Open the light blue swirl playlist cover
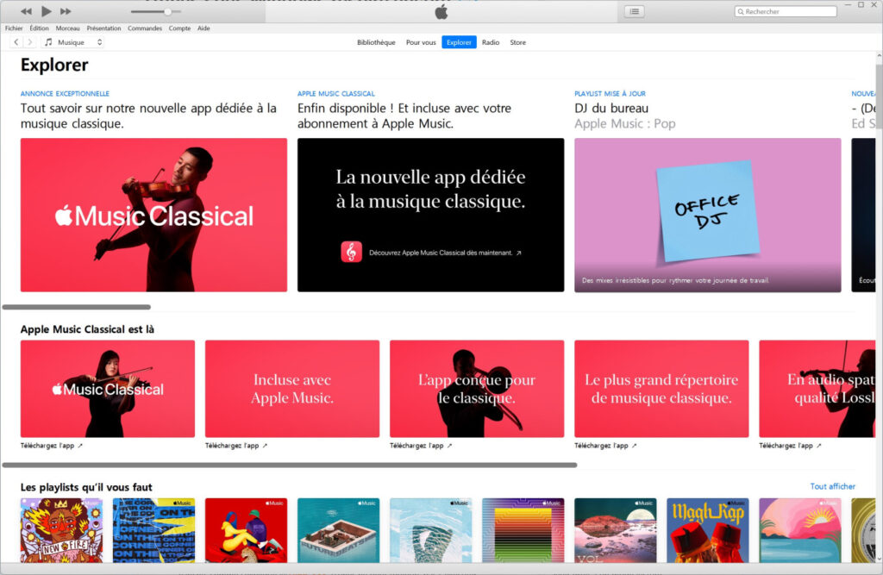The image size is (883, 575). (x=431, y=530)
